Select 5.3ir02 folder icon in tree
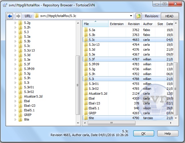 [20, 92]
